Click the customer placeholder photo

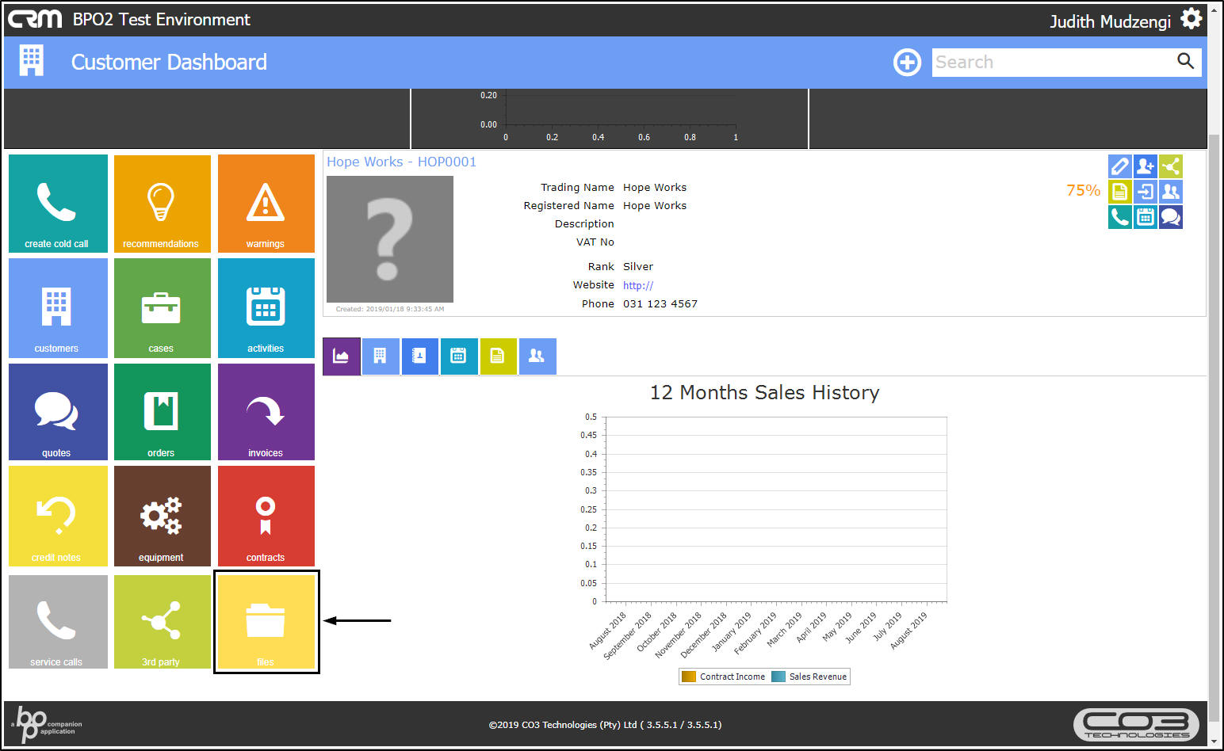[x=390, y=239]
